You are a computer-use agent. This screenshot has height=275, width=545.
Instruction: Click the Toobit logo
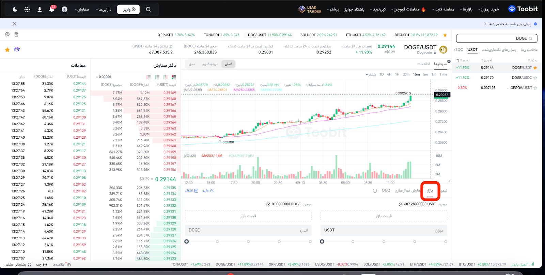[x=523, y=9]
